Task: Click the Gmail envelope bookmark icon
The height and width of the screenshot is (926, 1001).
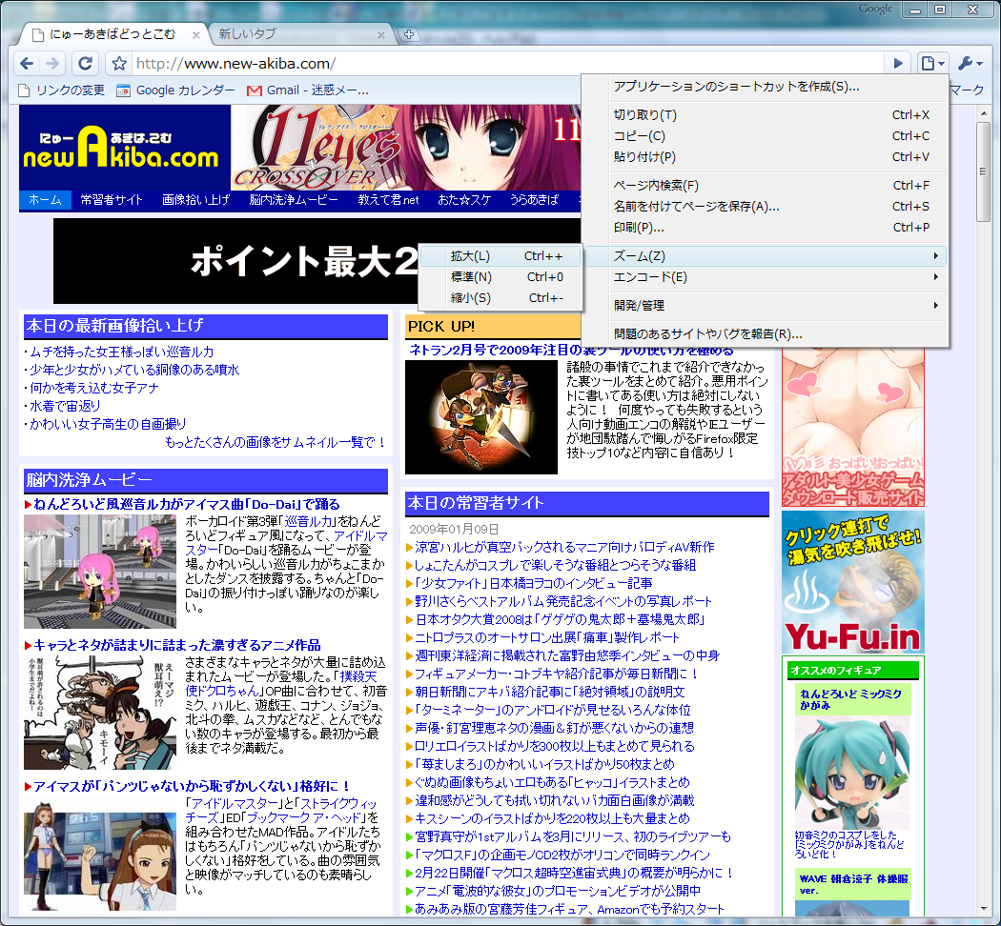Action: pyautogui.click(x=255, y=91)
